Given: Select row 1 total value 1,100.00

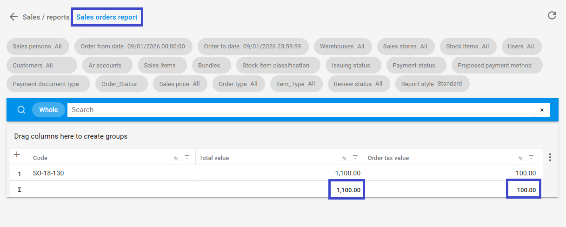Looking at the screenshot, I should [280, 173].
